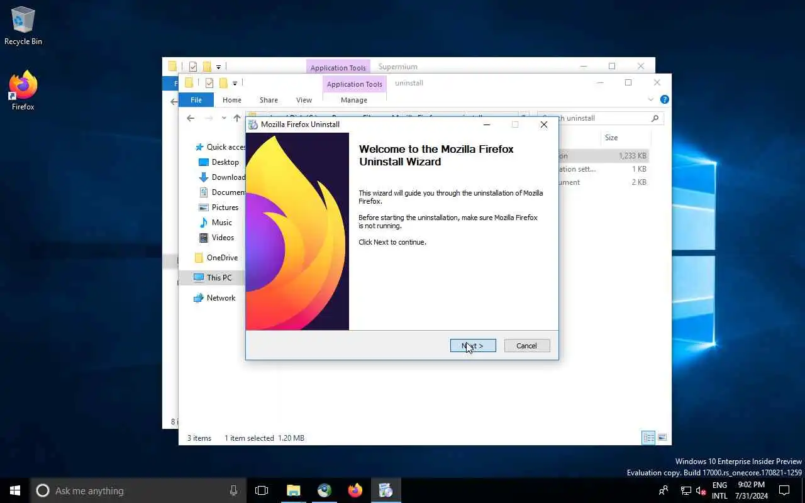Screen dimensions: 805x503
Task: Open People icon in system tray
Action: [663, 490]
